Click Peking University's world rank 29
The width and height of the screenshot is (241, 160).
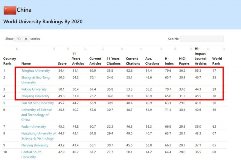point(214,89)
